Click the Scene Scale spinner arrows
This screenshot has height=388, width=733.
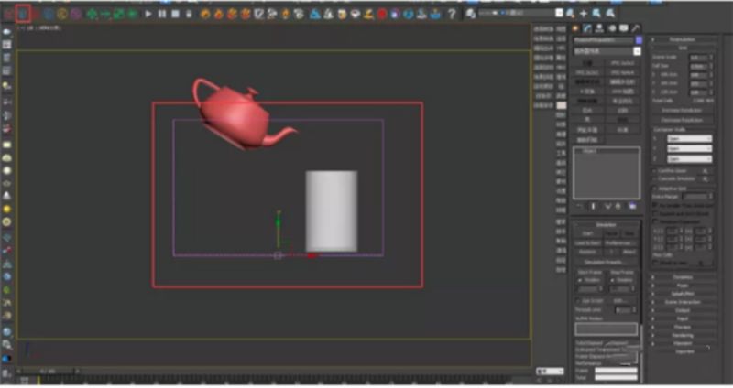click(711, 58)
